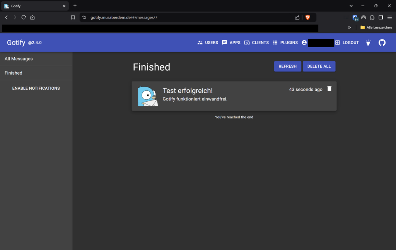Open the browser extensions puzzle icon
The image size is (396, 250).
[372, 17]
